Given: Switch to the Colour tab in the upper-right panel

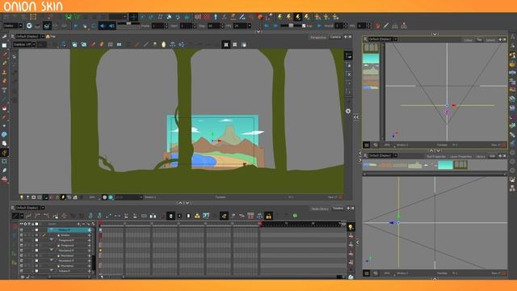Looking at the screenshot, I should [468, 40].
